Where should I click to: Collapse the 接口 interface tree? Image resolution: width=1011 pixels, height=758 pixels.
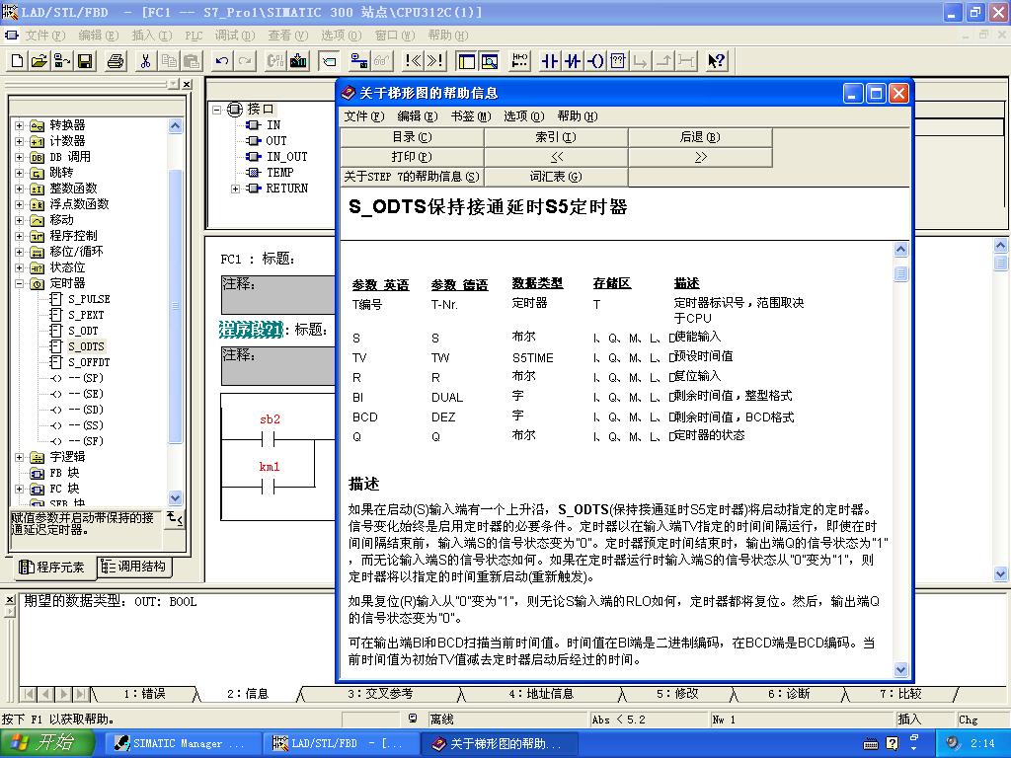point(217,110)
